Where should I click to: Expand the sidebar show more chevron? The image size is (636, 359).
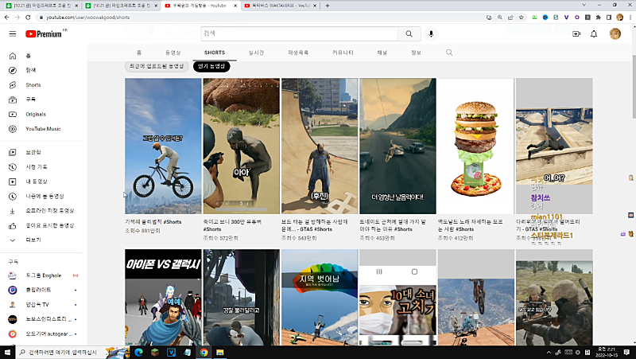13,240
